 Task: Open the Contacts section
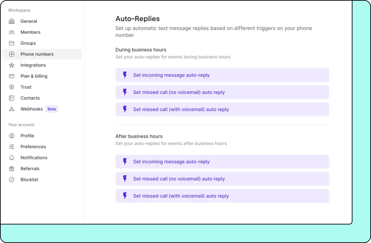tap(30, 98)
